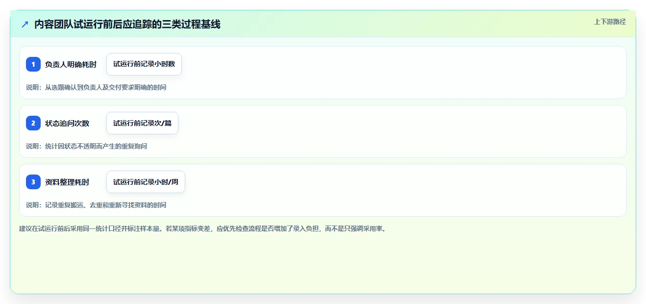This screenshot has height=304, width=646.
Task: Click the 负责人明确耗时 item title
Action: click(71, 64)
